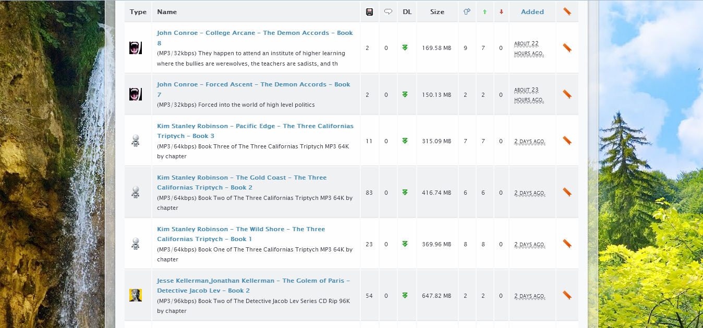This screenshot has width=703, height=328.
Task: Sort table by Added column
Action: pyautogui.click(x=532, y=11)
